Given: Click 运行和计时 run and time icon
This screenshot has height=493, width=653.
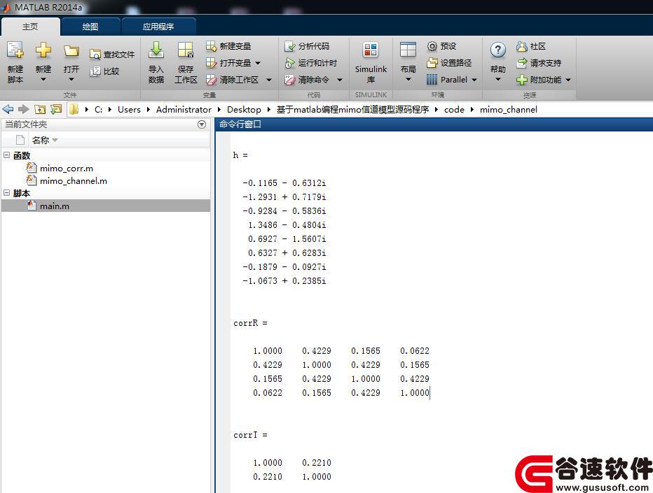Looking at the screenshot, I should click(x=290, y=63).
